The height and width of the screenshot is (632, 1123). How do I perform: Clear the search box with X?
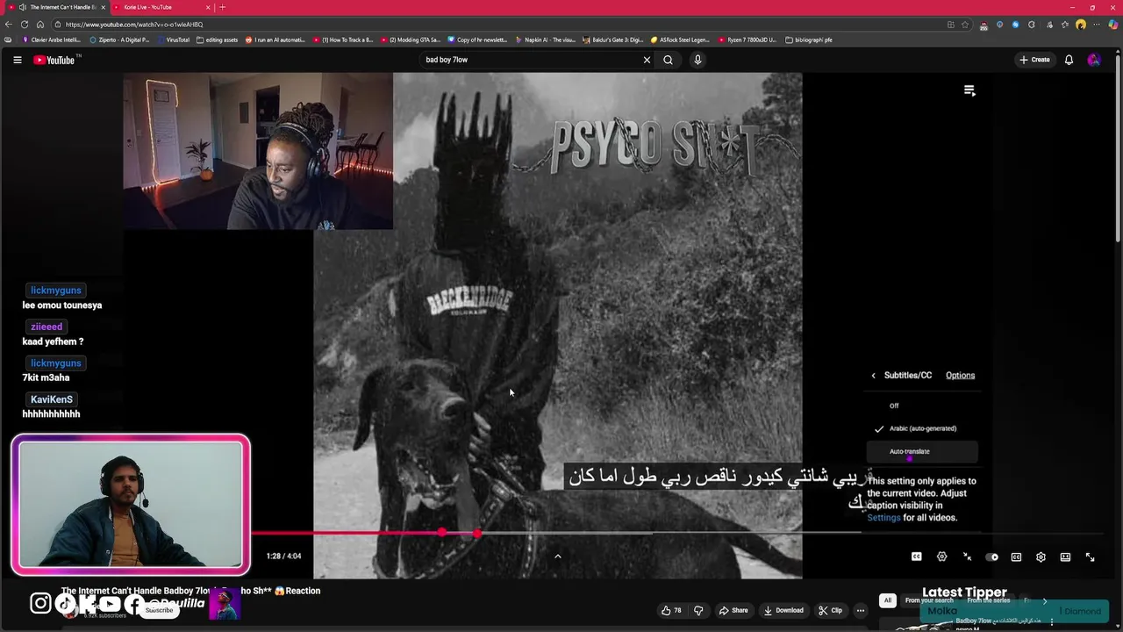coord(647,60)
